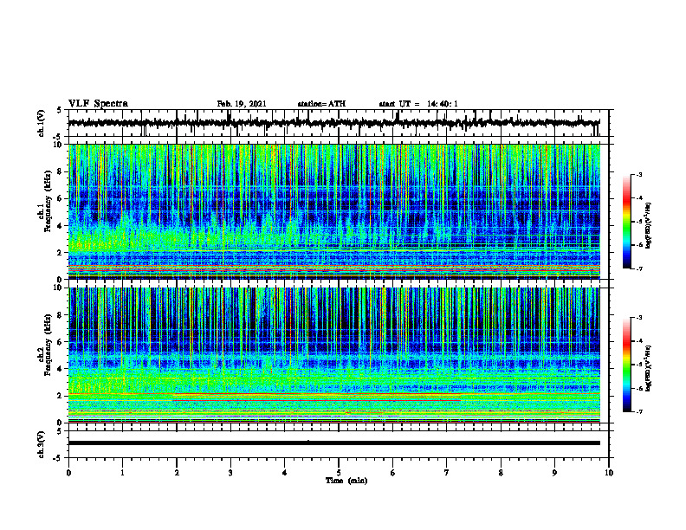
Task: Click time axis tick label 2
Action: coord(177,473)
